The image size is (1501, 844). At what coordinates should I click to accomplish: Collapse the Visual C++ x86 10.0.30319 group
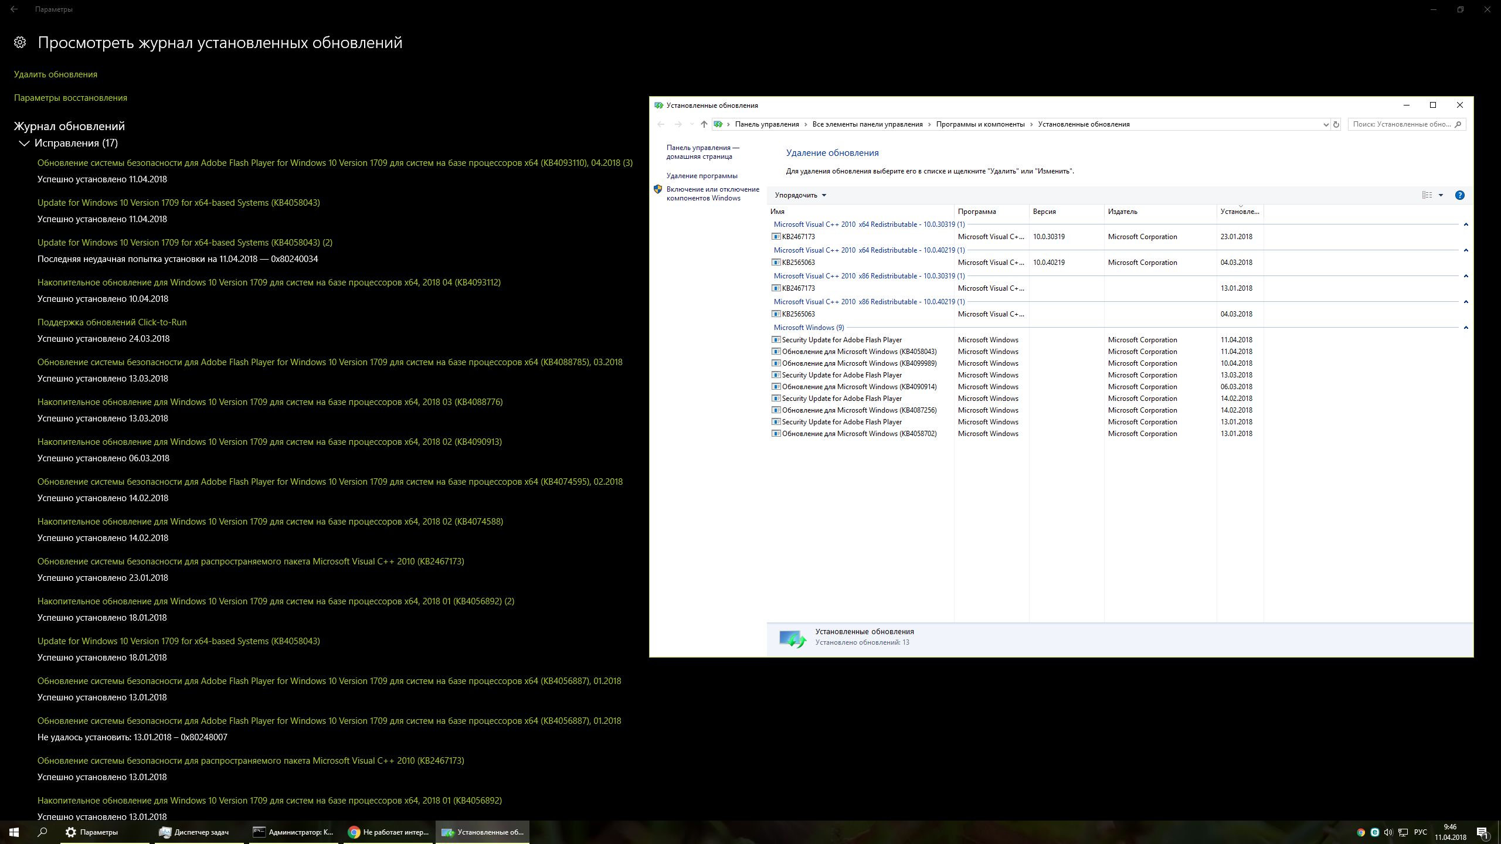pos(1466,276)
